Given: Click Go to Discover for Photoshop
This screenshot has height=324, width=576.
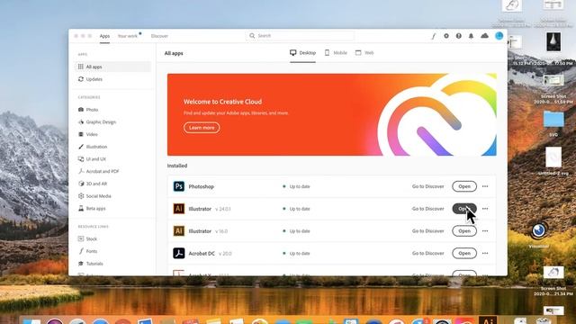Looking at the screenshot, I should (x=428, y=186).
